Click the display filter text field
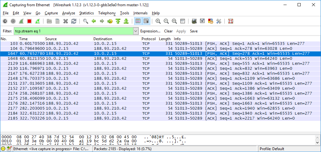321x152 pixels. coord(73,31)
